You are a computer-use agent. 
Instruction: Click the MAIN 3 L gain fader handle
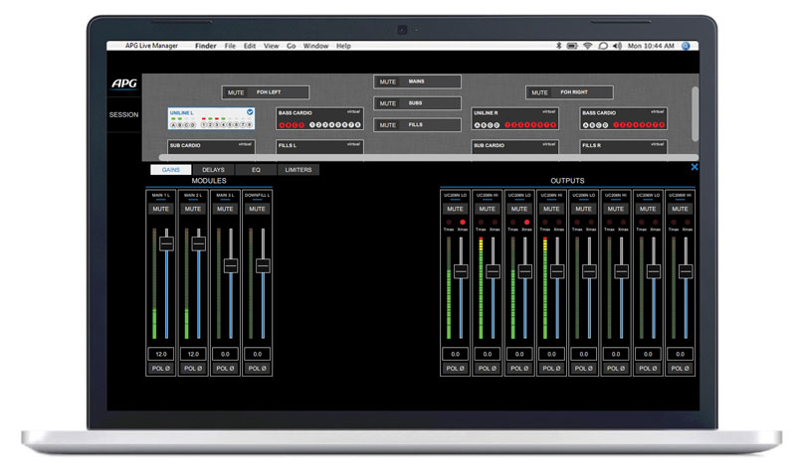230,265
